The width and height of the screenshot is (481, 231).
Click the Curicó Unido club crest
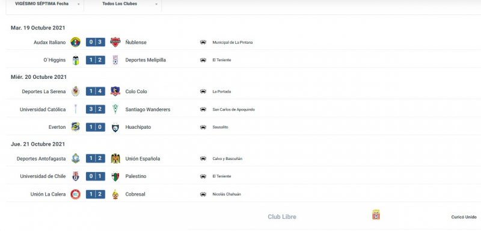(x=376, y=215)
